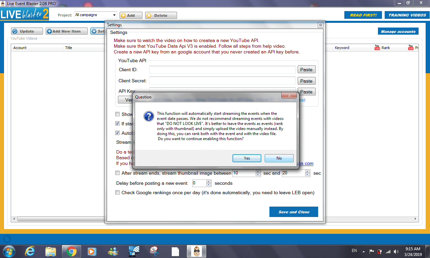Close the Question dialog with its X
This screenshot has height=258, width=430.
pyautogui.click(x=289, y=96)
